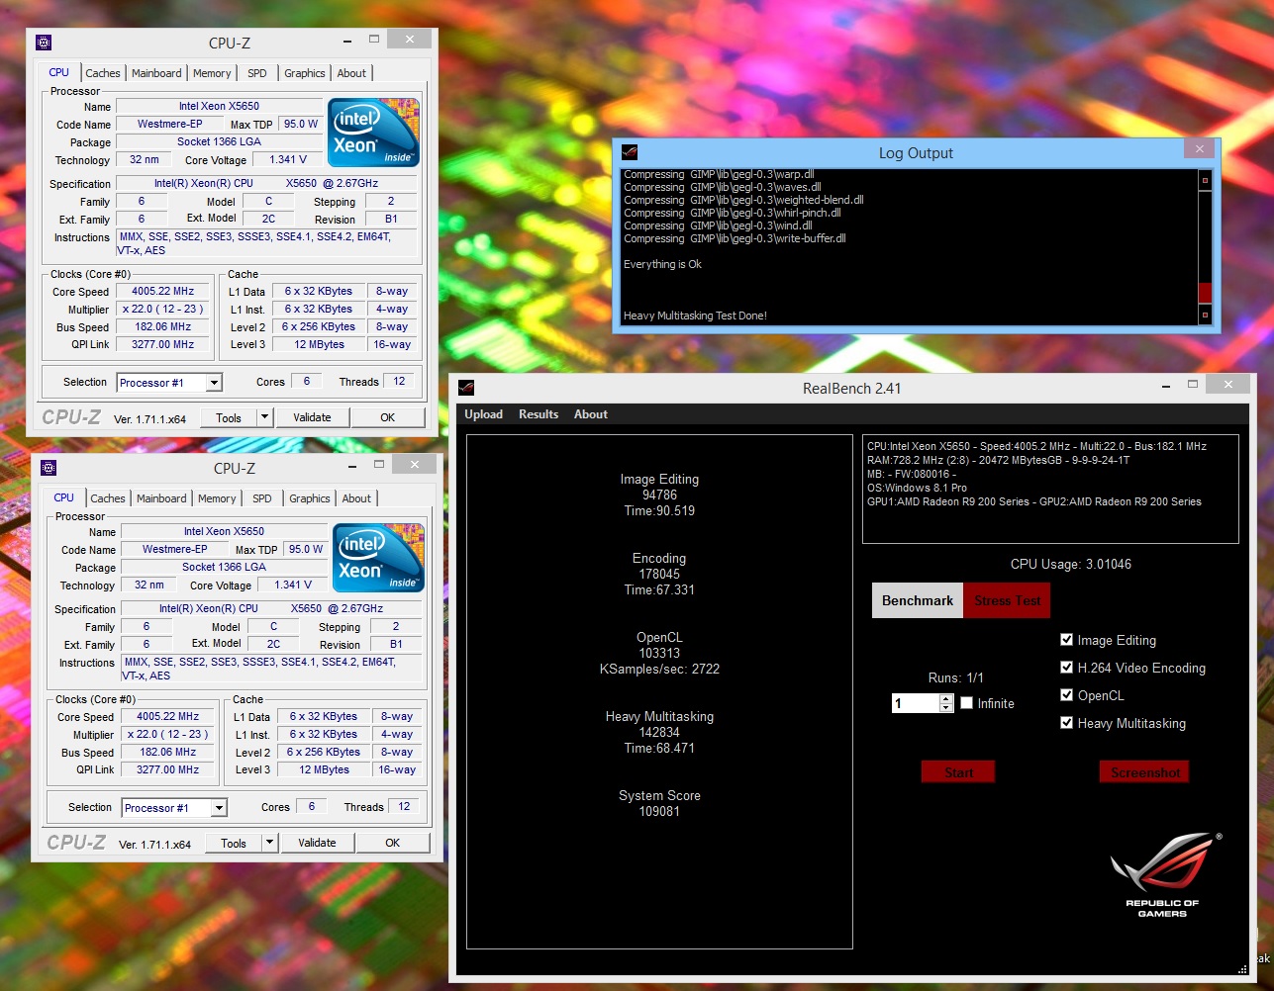Uncheck the Heavy Multitasking checkbox
The width and height of the screenshot is (1274, 991).
1066,723
